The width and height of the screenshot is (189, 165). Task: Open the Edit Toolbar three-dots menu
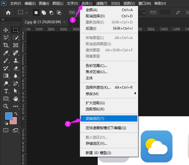[16, 106]
